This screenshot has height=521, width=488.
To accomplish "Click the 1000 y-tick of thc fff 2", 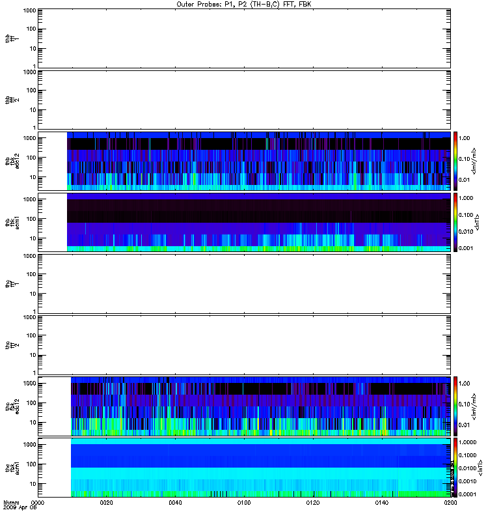I will (29, 317).
